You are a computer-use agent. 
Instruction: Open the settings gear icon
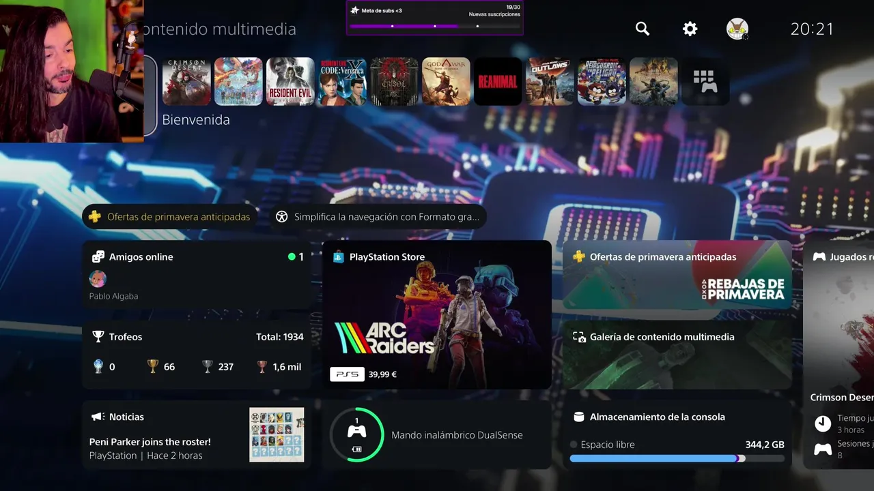pyautogui.click(x=690, y=29)
